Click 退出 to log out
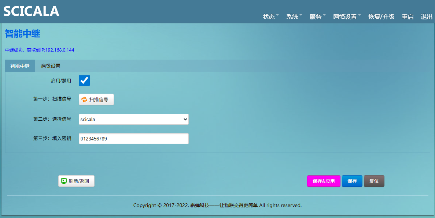The image size is (435, 218). pyautogui.click(x=427, y=16)
